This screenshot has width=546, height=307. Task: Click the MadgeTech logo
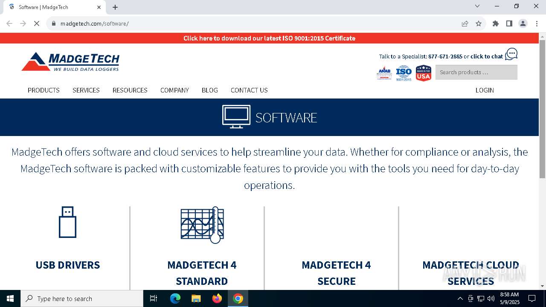tap(70, 61)
